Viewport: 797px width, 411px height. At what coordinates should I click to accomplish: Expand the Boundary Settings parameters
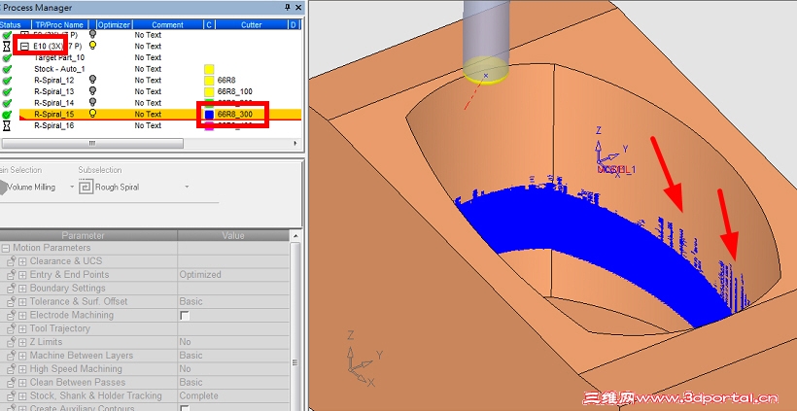22,289
